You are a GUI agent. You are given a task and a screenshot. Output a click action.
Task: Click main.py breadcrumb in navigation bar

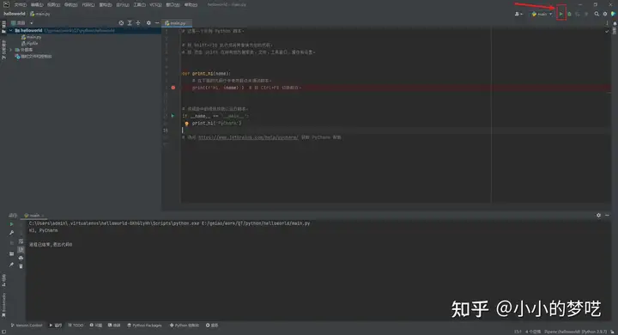40,14
